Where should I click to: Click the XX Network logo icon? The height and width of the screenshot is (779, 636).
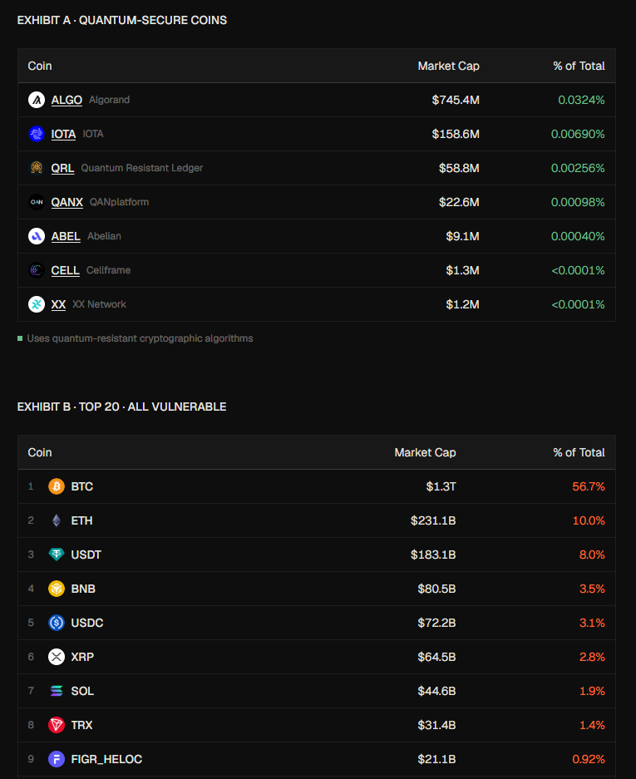tap(37, 304)
